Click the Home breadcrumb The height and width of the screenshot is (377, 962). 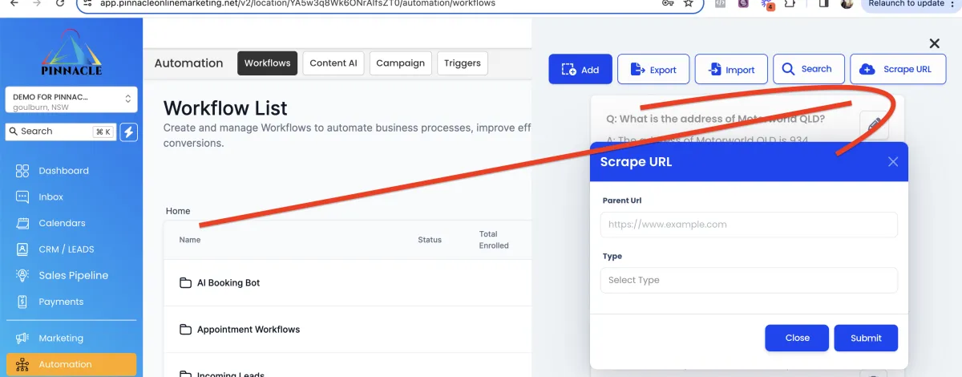point(178,211)
